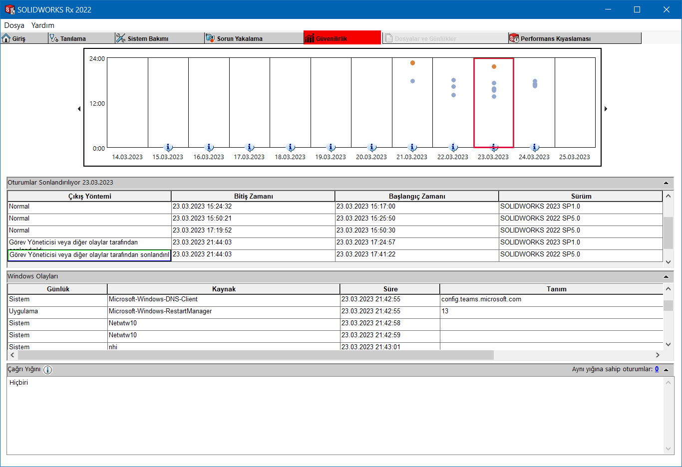Open the Giriş tab
The width and height of the screenshot is (682, 467).
tap(24, 38)
